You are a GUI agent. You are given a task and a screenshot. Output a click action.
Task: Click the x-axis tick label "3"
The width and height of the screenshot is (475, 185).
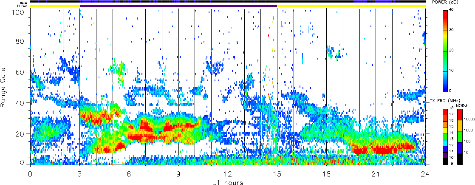80,174
